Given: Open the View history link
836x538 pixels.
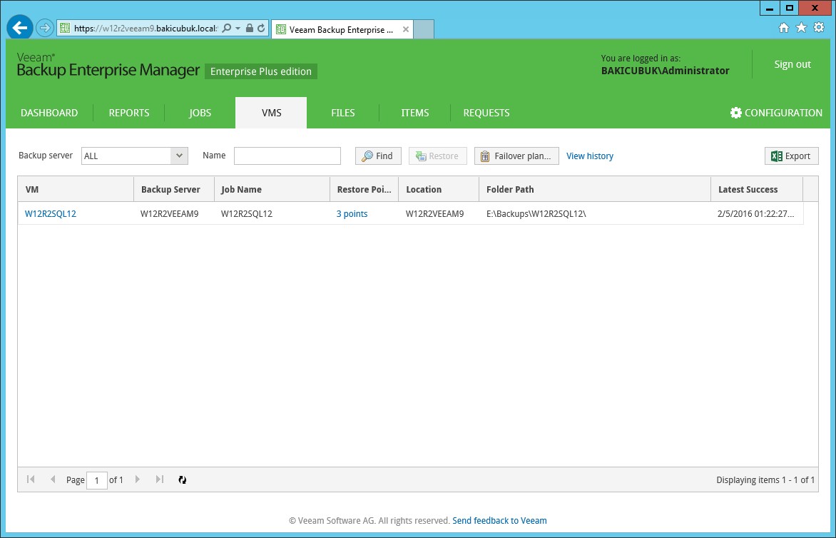Looking at the screenshot, I should click(590, 156).
